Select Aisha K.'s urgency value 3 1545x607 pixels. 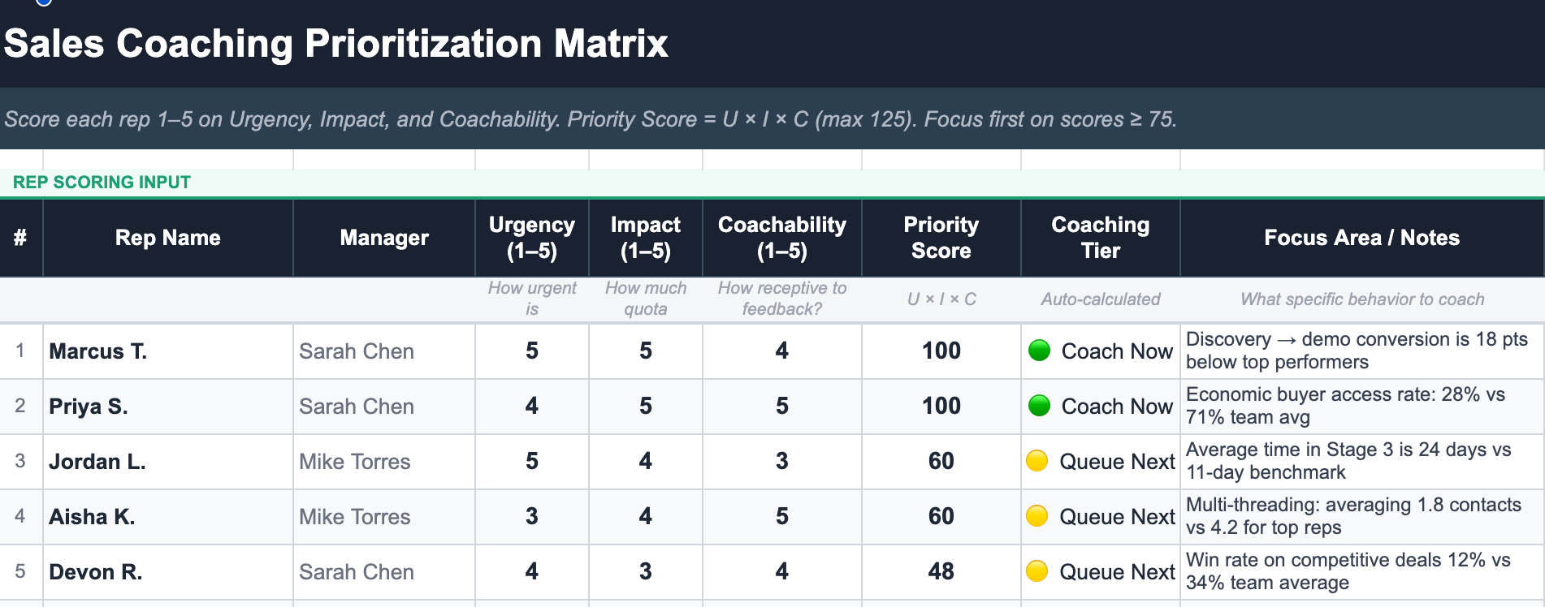(532, 517)
